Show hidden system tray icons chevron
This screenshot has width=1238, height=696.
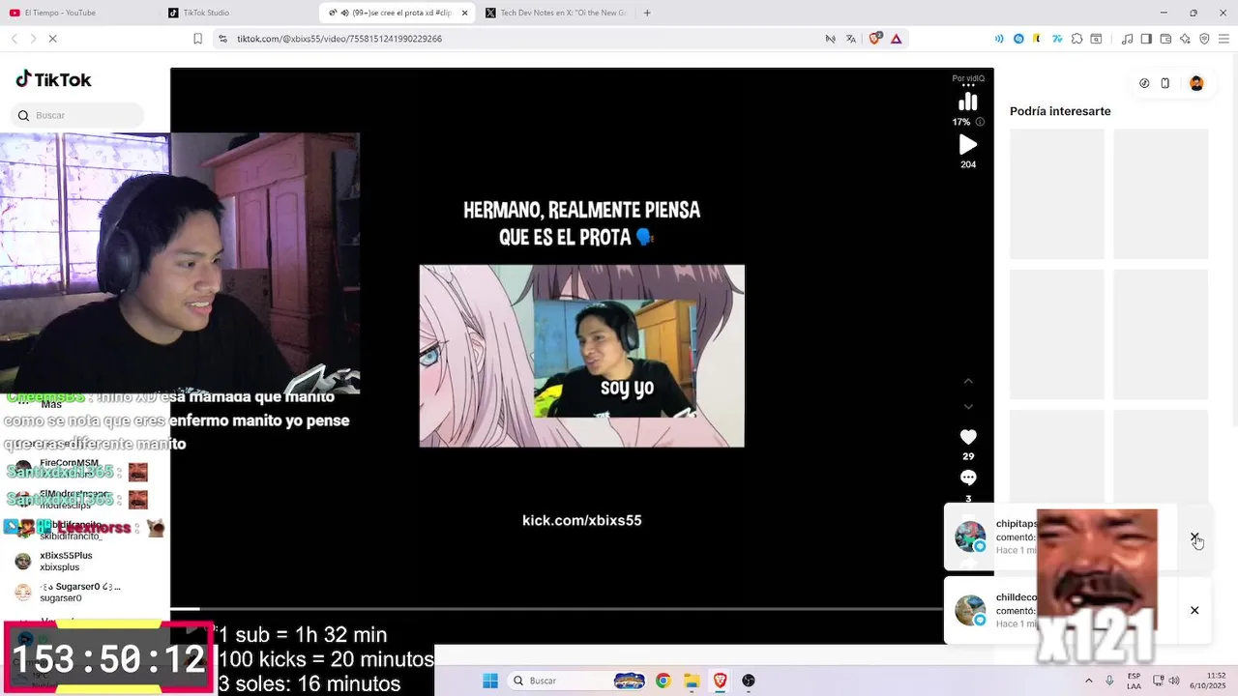tap(1089, 681)
